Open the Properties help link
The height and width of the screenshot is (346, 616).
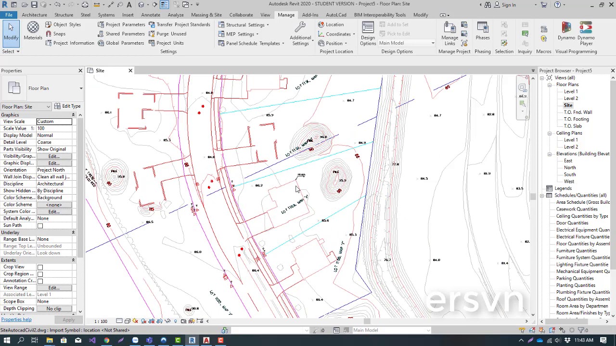tap(16, 320)
